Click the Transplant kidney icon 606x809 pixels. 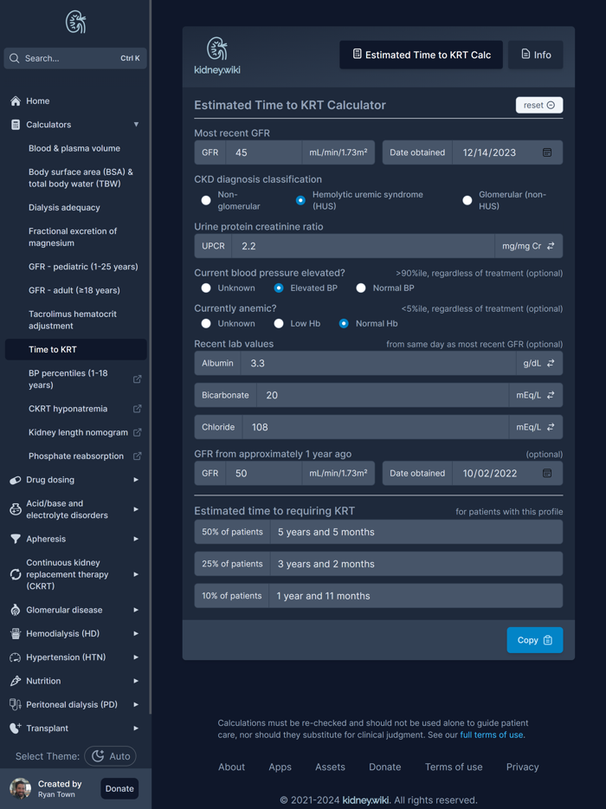[x=16, y=728]
